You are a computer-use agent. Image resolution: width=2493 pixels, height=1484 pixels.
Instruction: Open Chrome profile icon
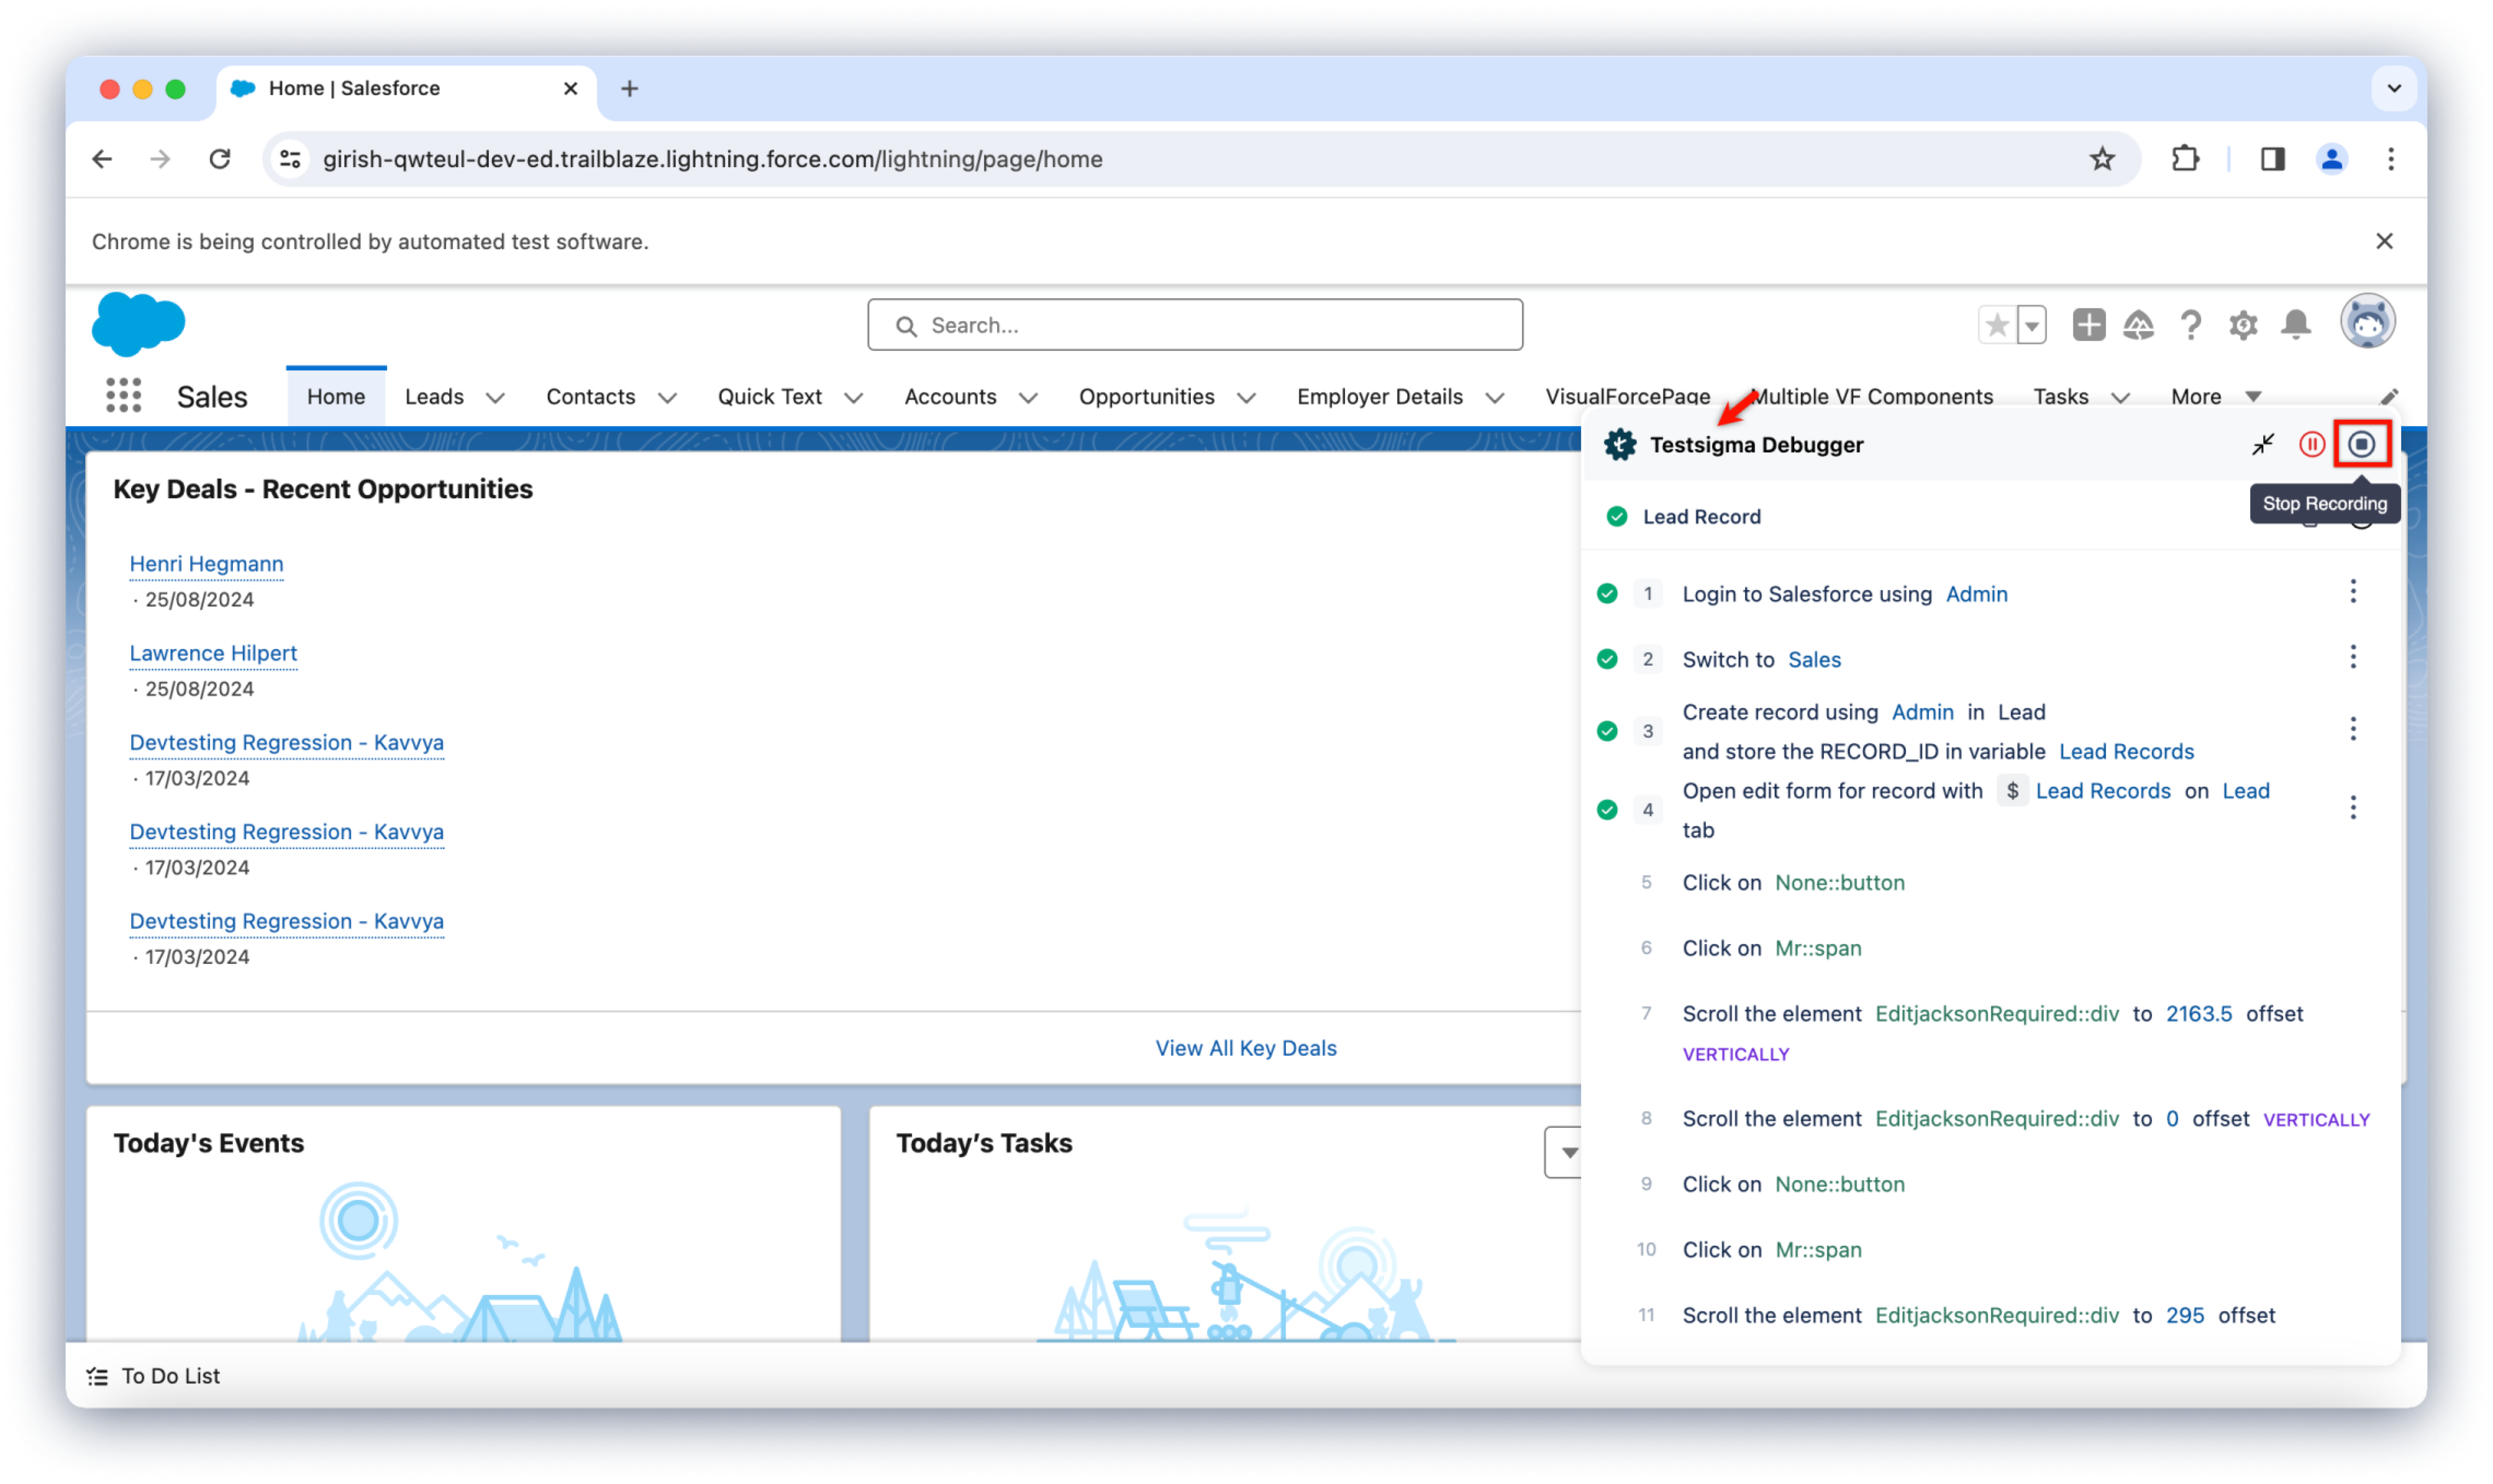pyautogui.click(x=2331, y=159)
